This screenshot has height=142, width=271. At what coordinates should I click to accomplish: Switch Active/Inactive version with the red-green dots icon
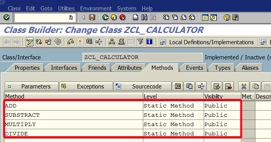[x=39, y=42]
